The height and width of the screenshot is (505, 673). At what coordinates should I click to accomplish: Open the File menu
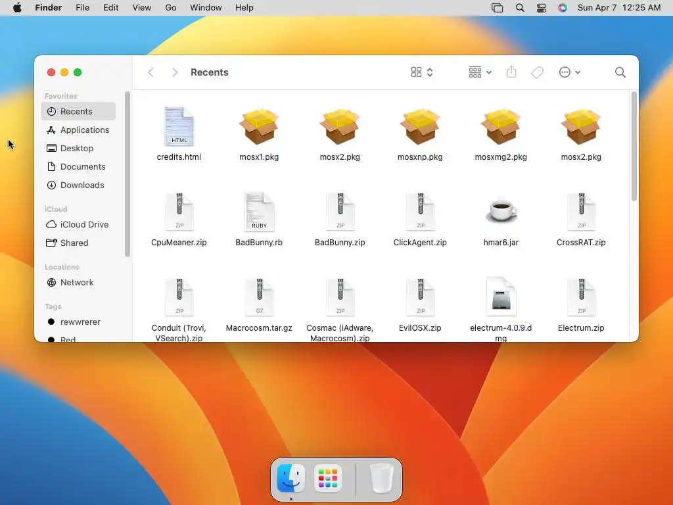(82, 8)
